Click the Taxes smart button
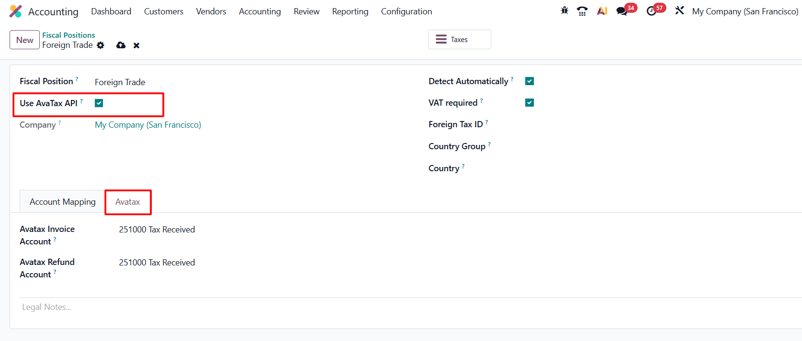802x341 pixels. click(460, 39)
